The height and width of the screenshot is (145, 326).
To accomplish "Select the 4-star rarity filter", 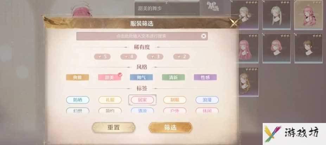I will (x=128, y=57).
